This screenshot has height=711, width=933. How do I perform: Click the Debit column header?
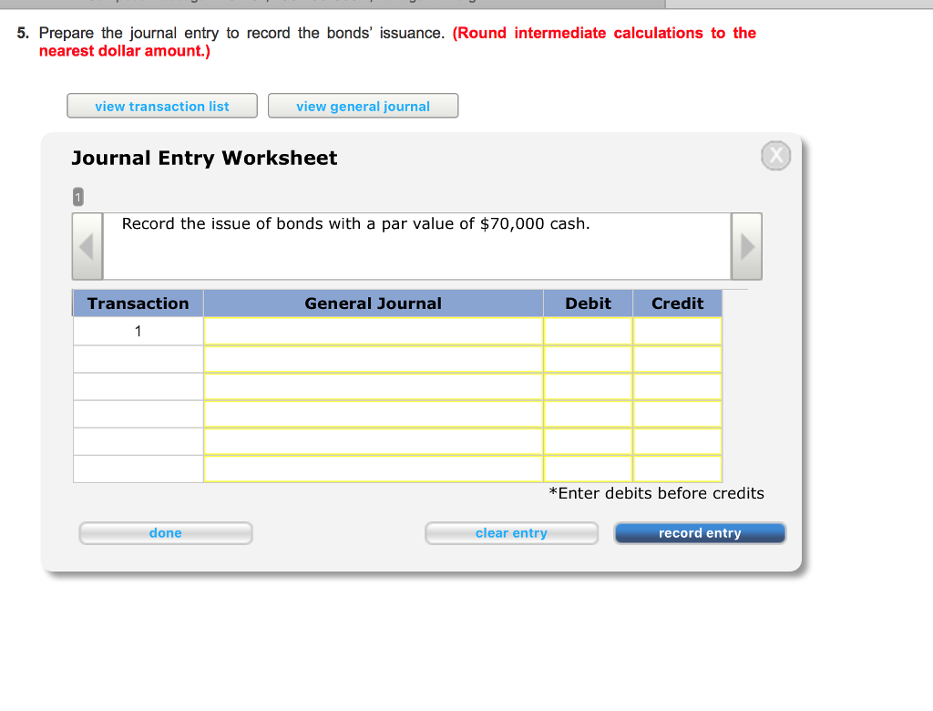(x=588, y=304)
